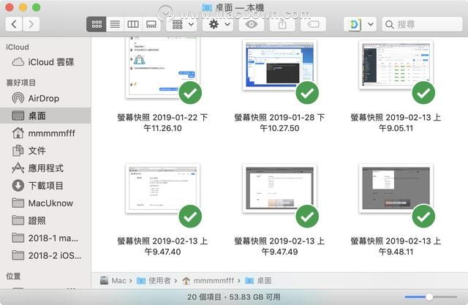468x305 pixels.
Task: Switch to icon view mode
Action: coord(97,24)
